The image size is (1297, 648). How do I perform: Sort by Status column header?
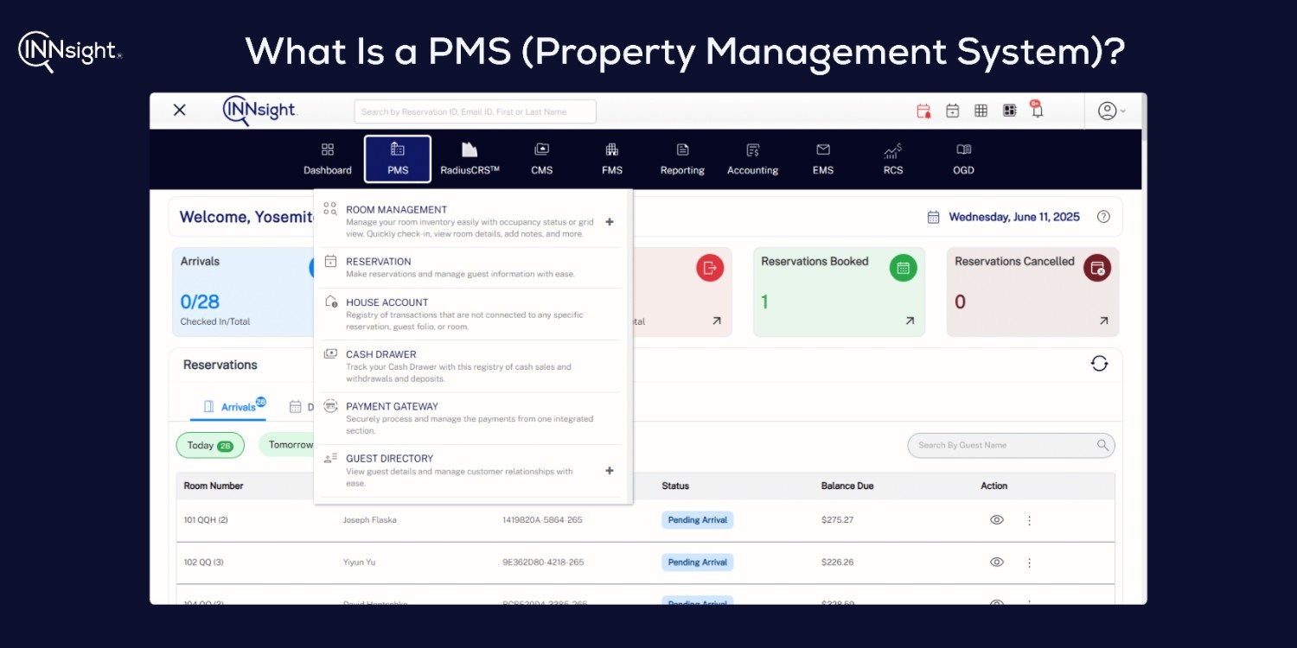pos(675,486)
